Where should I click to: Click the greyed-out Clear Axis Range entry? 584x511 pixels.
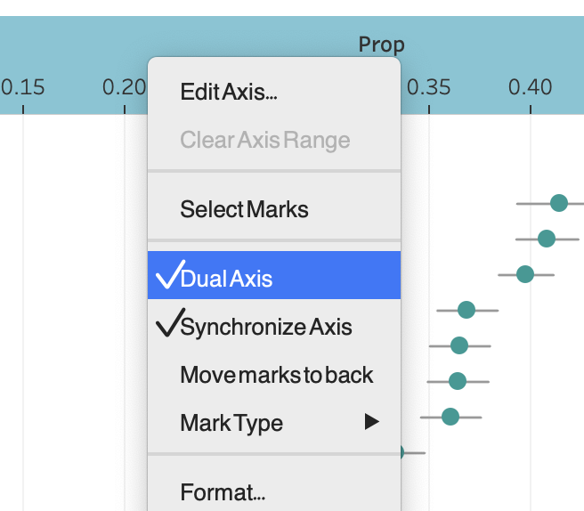(x=264, y=140)
